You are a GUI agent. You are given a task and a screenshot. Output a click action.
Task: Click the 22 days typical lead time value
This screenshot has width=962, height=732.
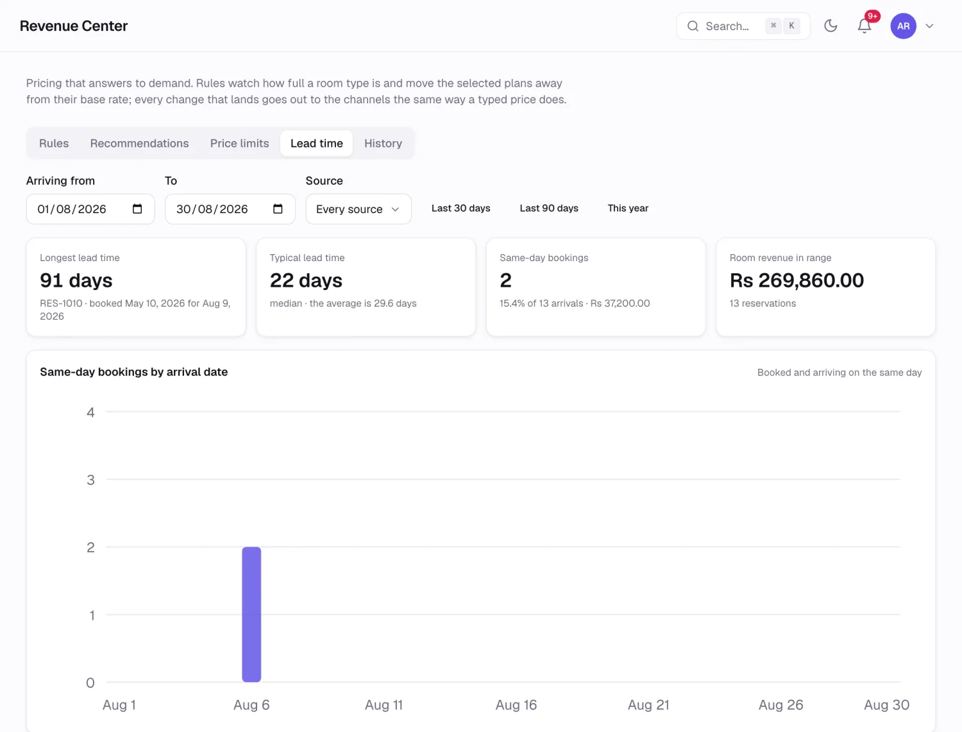(x=306, y=280)
